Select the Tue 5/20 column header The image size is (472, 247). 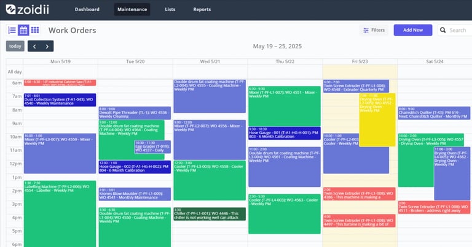[x=135, y=61]
